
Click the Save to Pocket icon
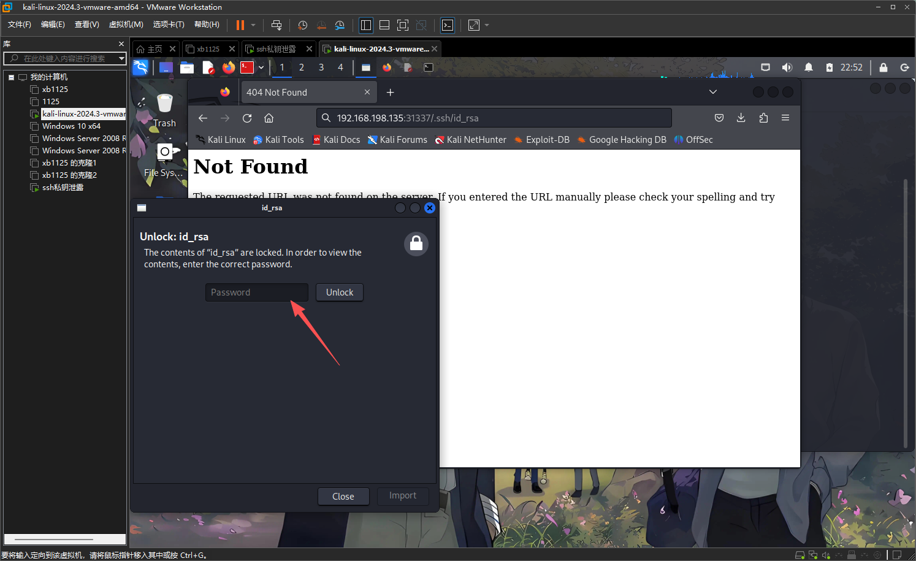pyautogui.click(x=719, y=118)
